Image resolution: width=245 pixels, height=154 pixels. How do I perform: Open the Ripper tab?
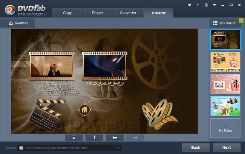pos(98,13)
